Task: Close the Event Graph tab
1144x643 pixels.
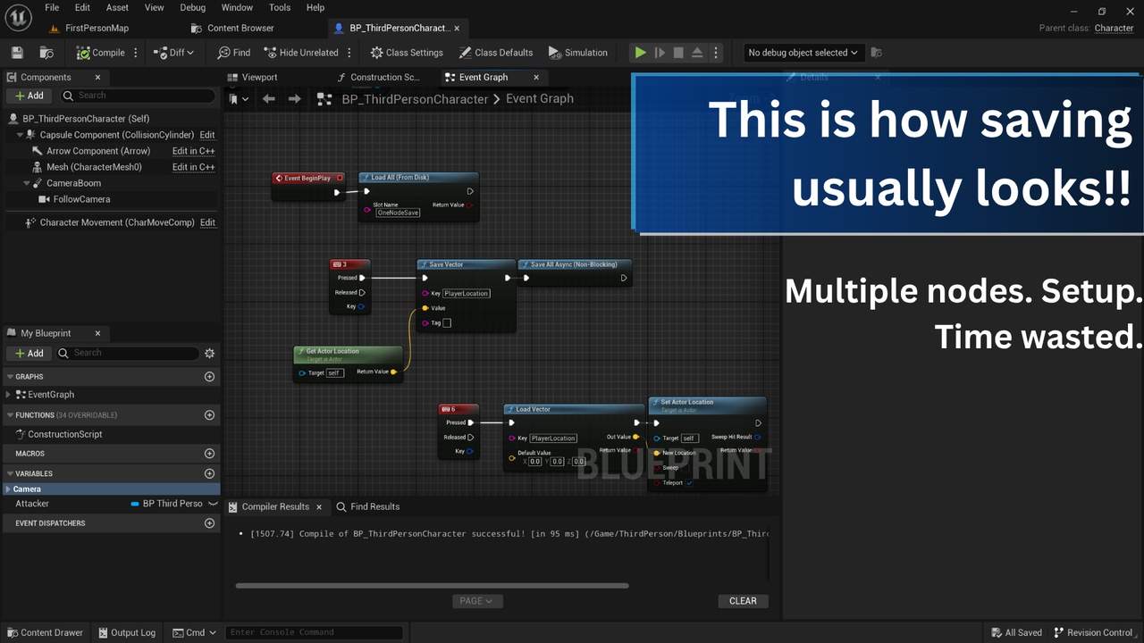Action: click(x=536, y=78)
